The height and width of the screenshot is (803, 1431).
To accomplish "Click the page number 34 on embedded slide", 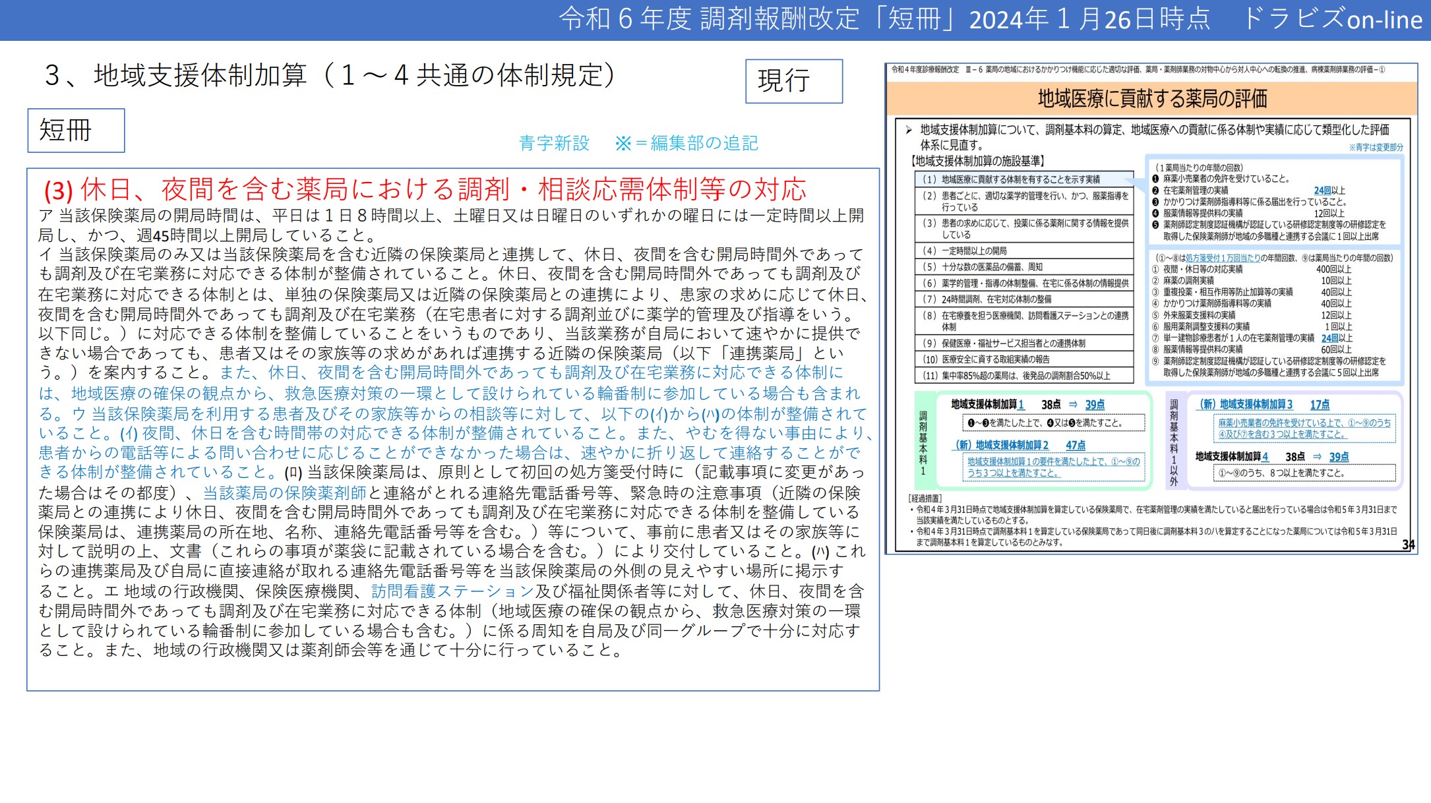I will [1408, 545].
